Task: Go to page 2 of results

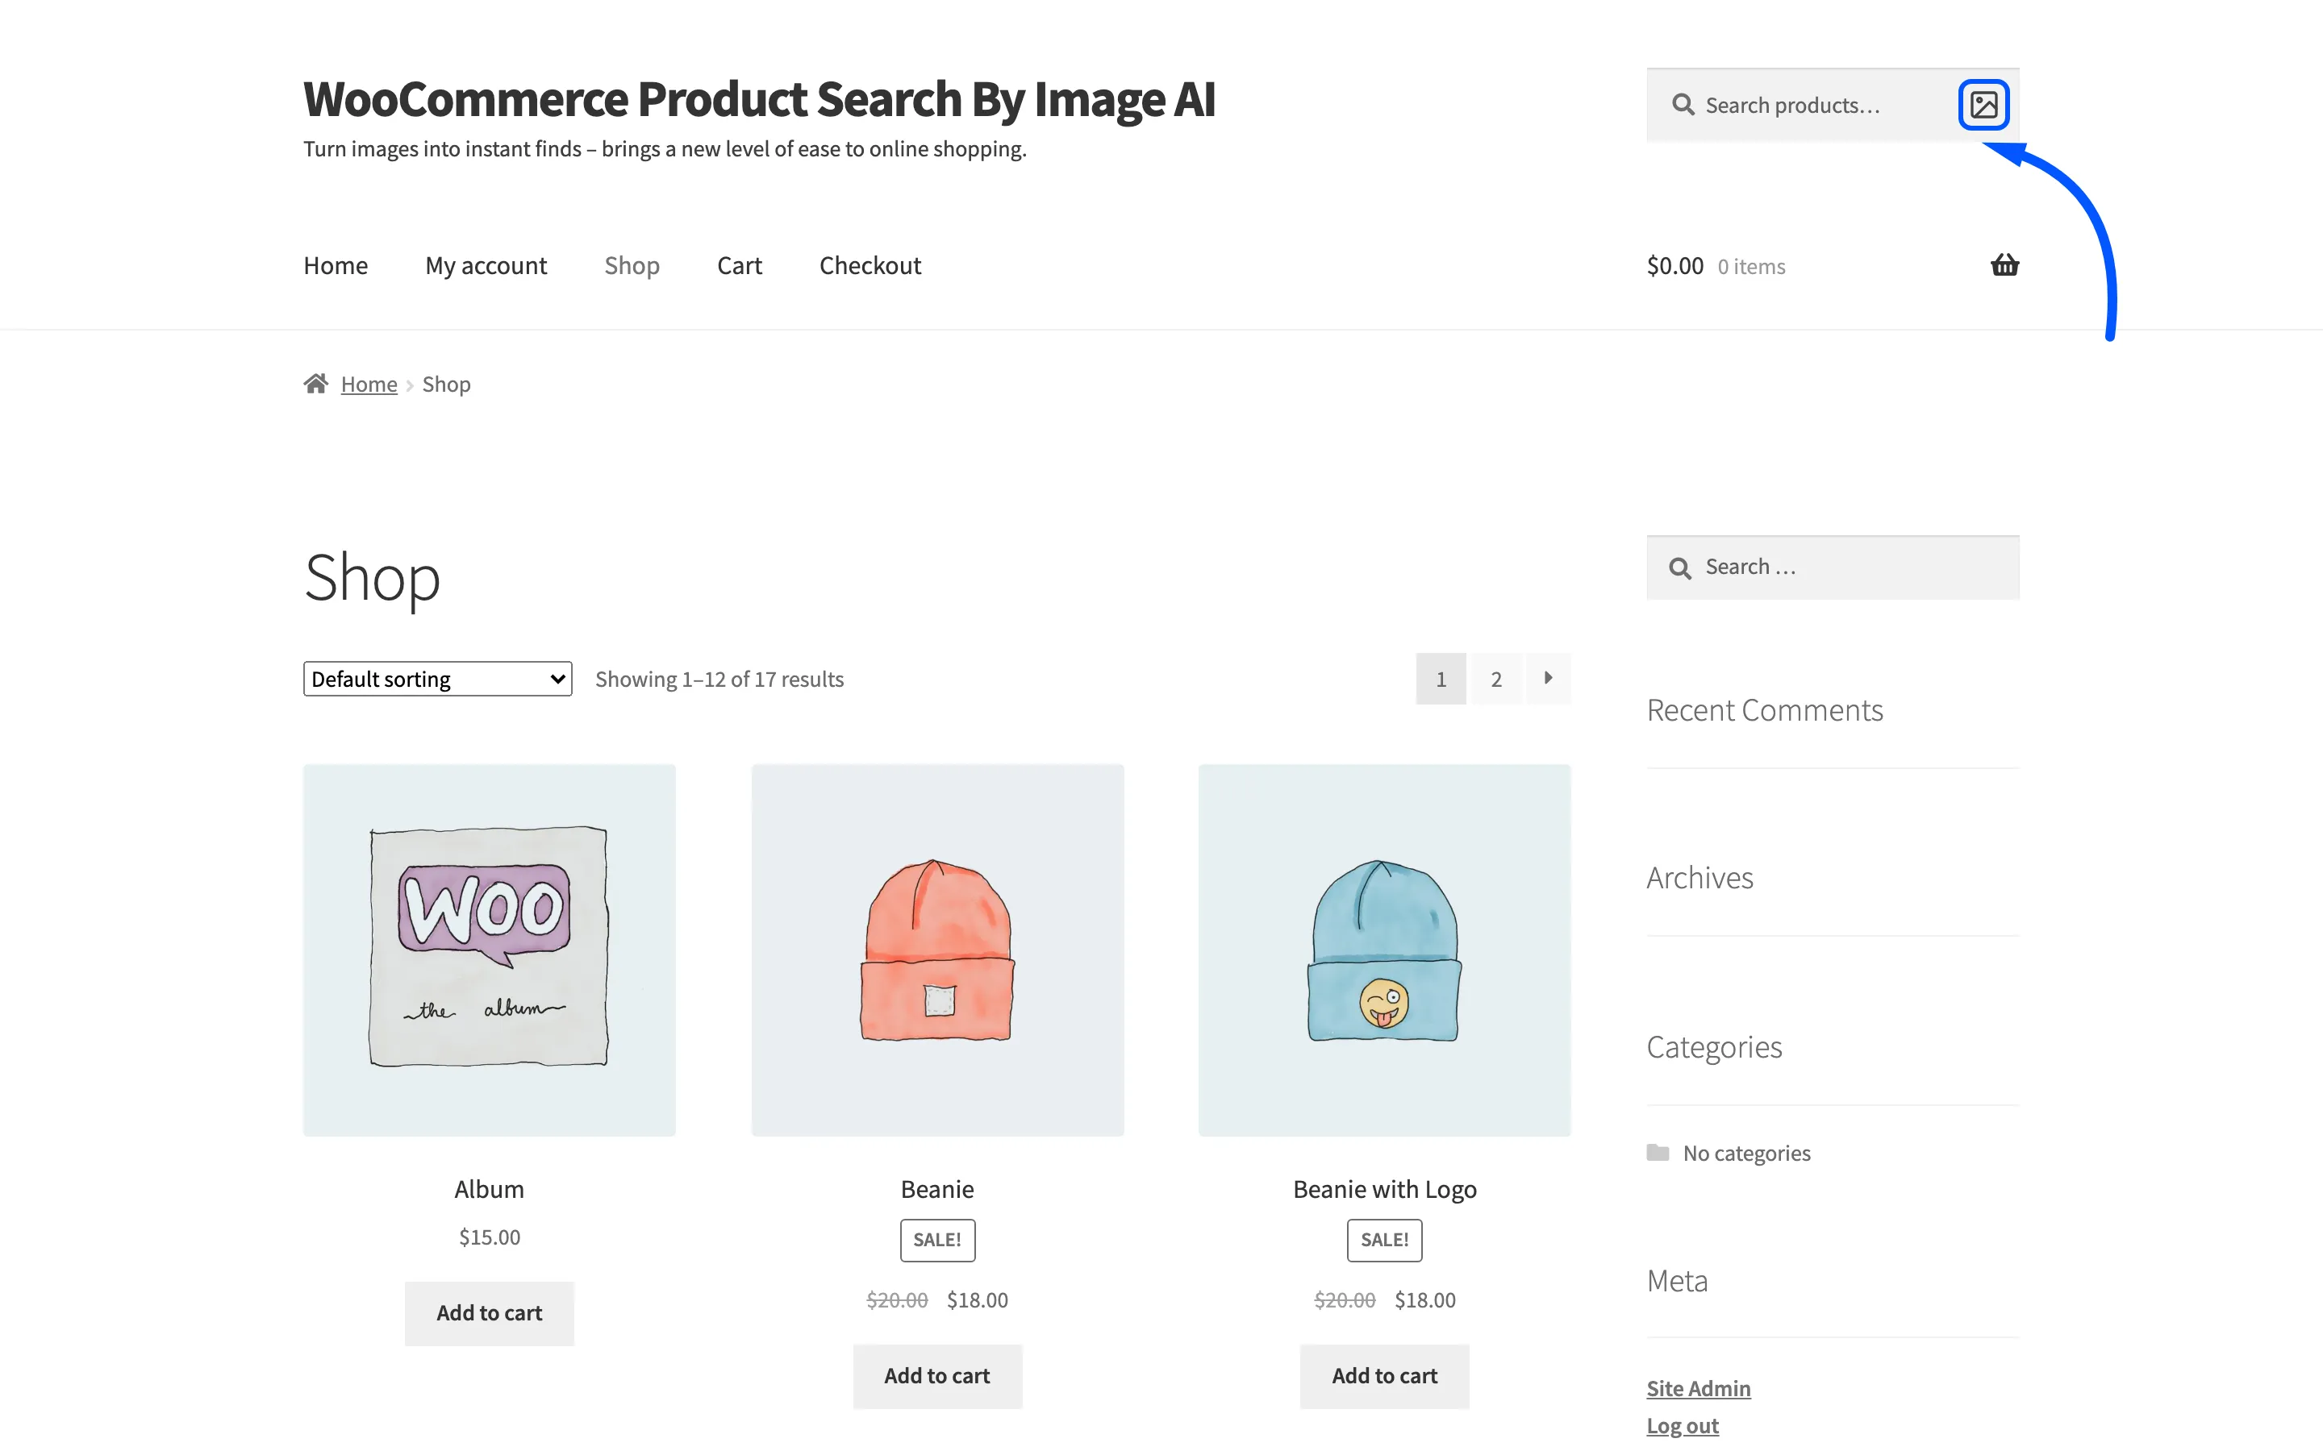Action: (1495, 679)
